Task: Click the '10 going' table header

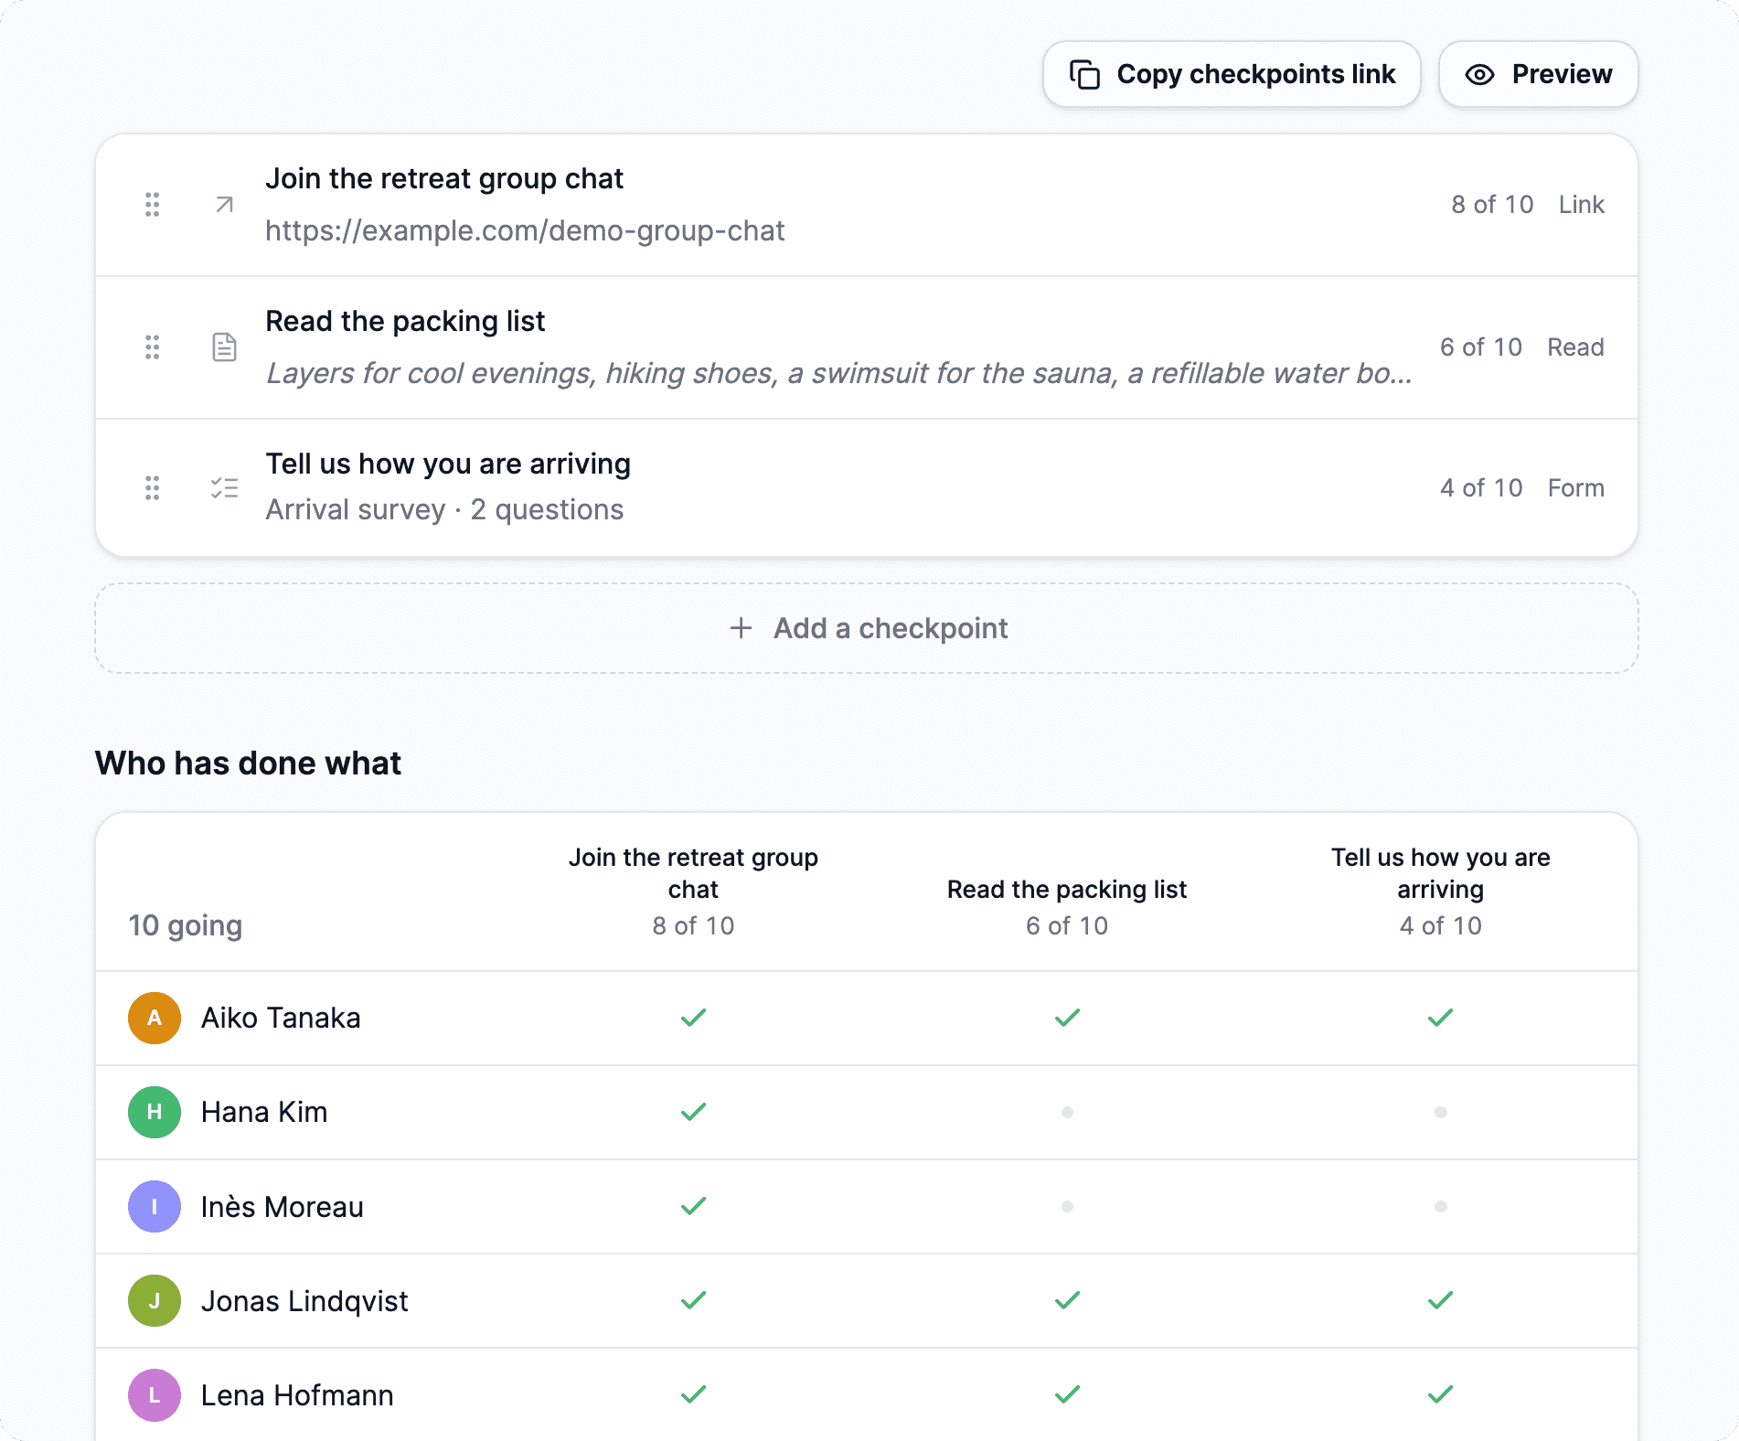Action: coord(186,925)
